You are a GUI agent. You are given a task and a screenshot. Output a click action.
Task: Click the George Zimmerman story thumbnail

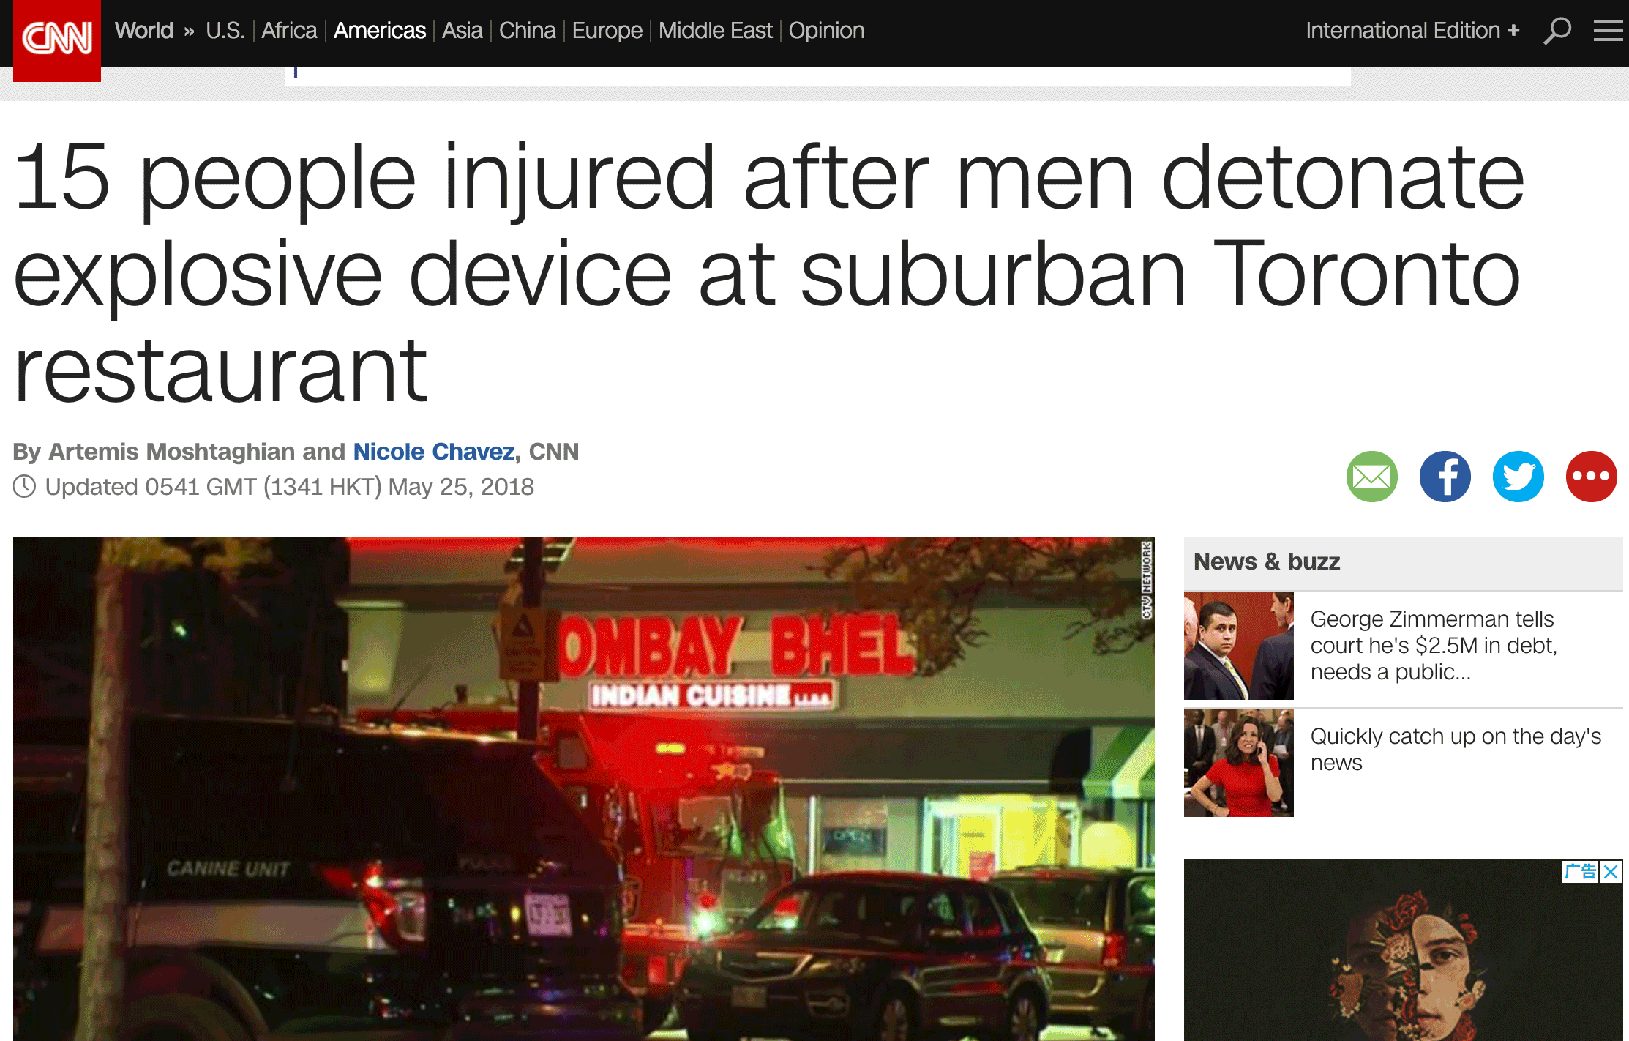coord(1239,646)
